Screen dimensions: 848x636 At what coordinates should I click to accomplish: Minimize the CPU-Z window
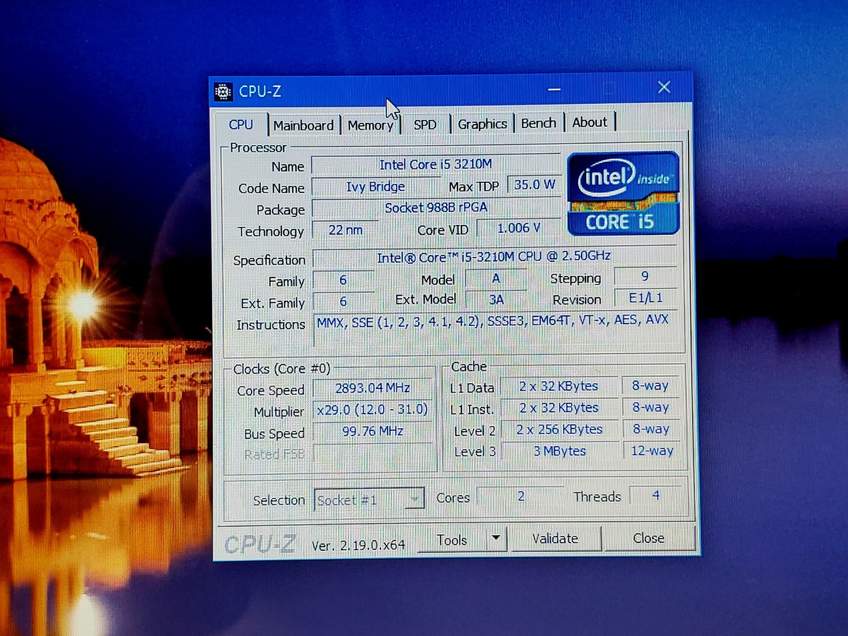554,89
